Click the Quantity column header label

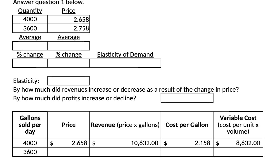click(30, 11)
